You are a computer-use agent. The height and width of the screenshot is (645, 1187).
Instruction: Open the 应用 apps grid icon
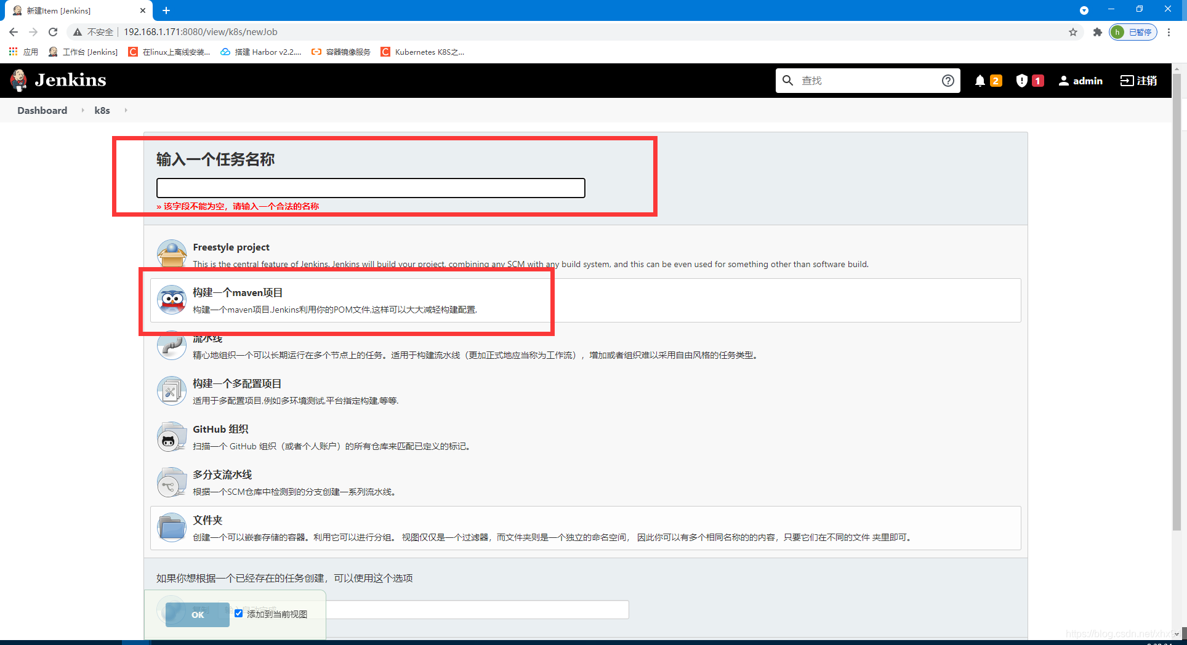(x=13, y=52)
